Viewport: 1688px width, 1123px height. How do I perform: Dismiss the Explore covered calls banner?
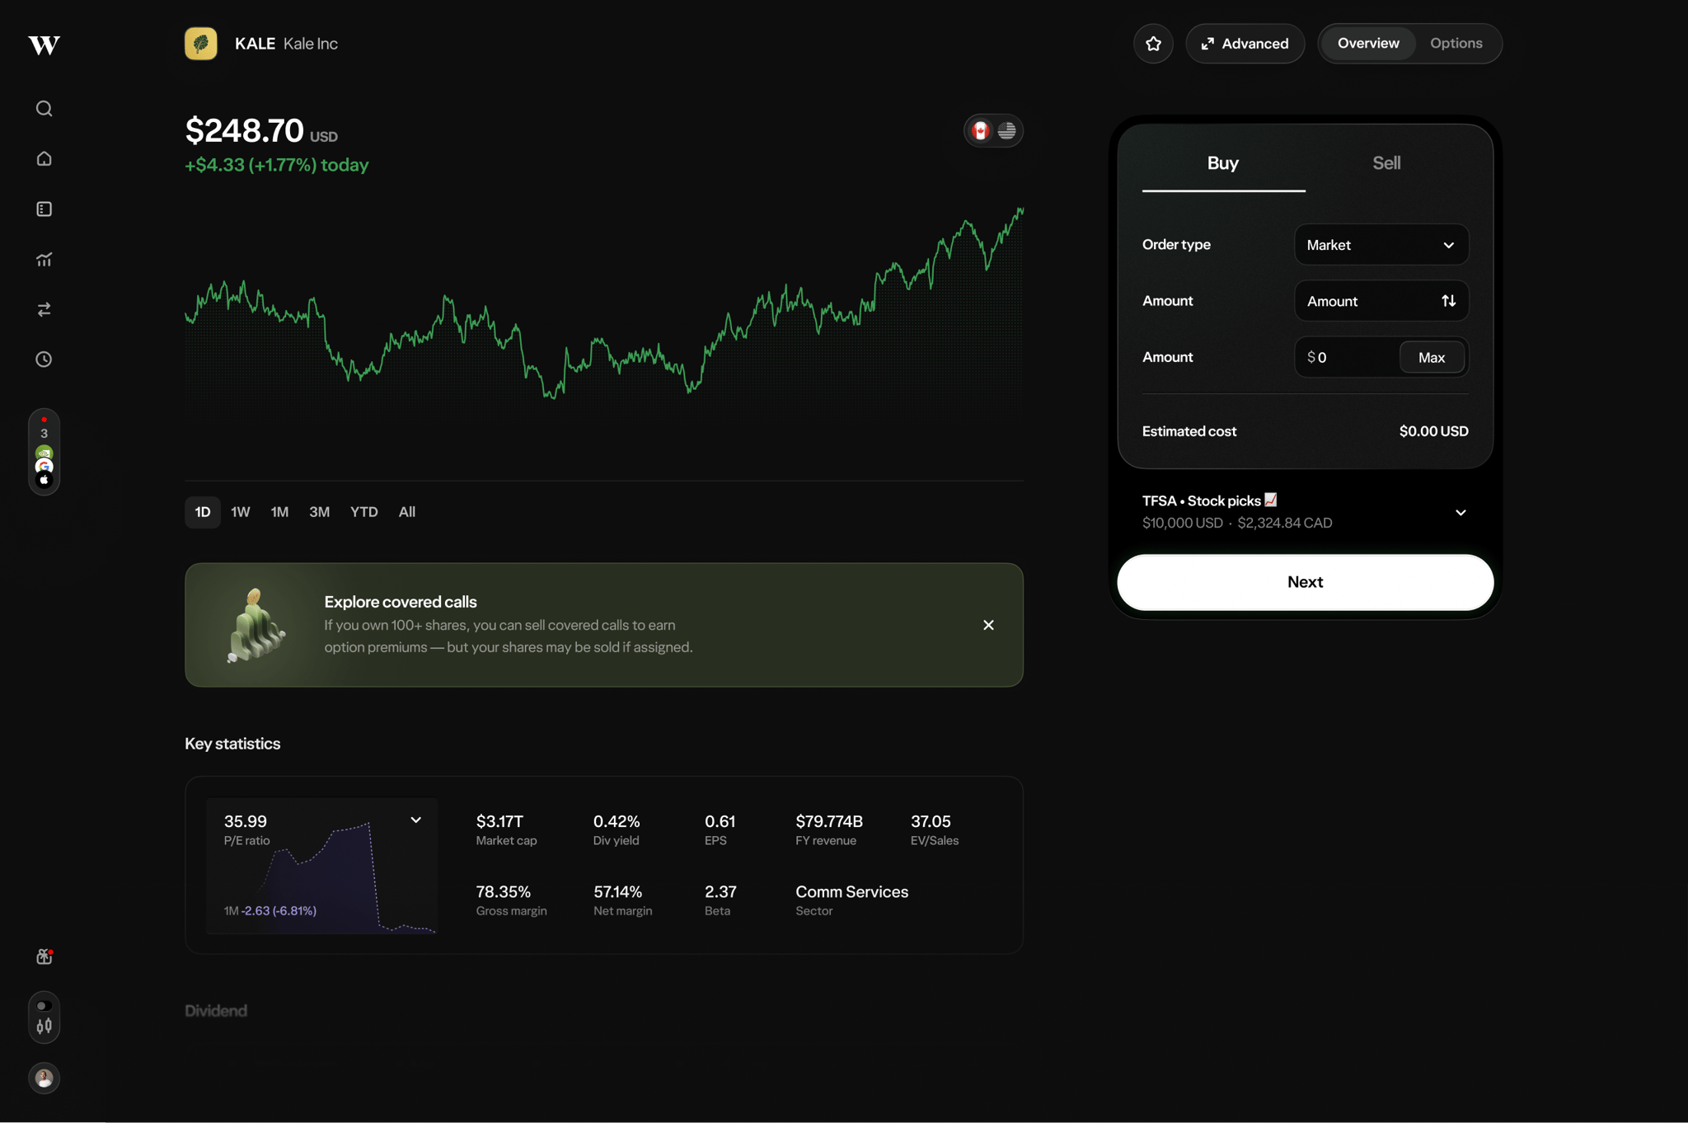(x=988, y=625)
